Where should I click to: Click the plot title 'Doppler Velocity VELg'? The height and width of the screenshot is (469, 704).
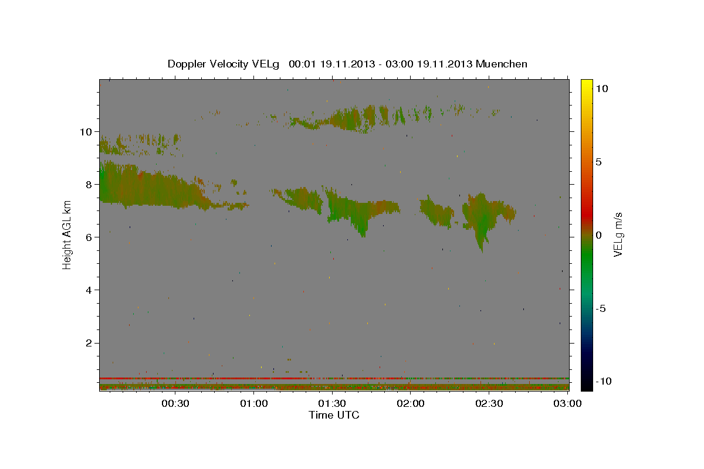(225, 64)
